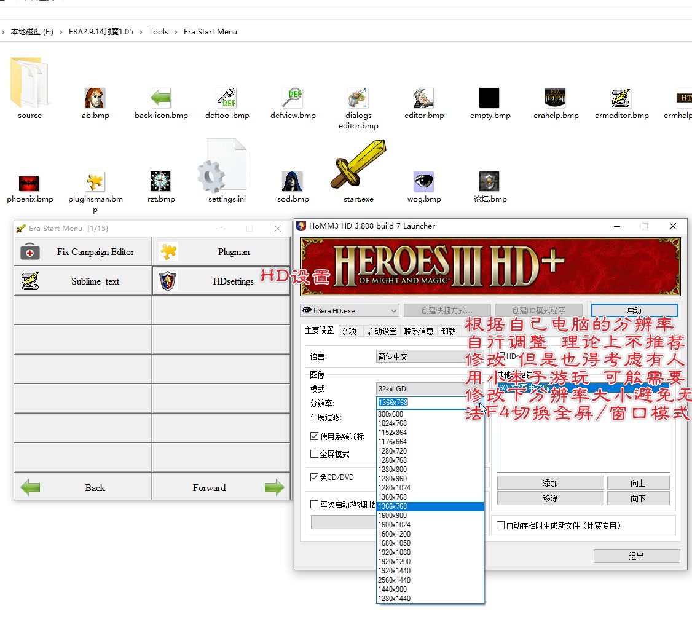Go to Tools in address breadcrumb
Image resolution: width=692 pixels, height=625 pixels.
pyautogui.click(x=159, y=32)
